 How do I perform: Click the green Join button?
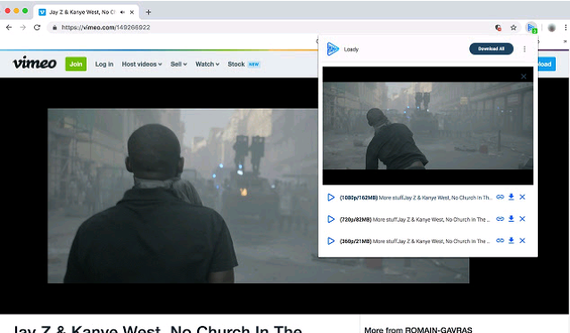[x=76, y=64]
